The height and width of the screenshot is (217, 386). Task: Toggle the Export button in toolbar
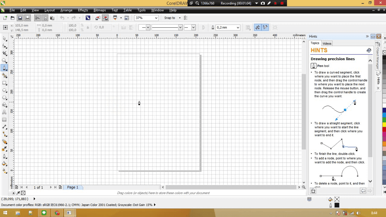coord(105,18)
